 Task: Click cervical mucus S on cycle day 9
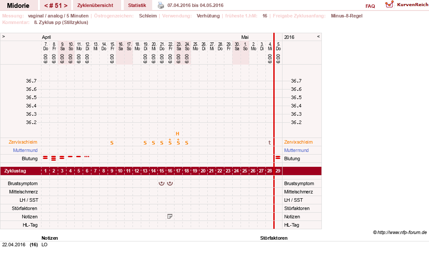click(x=112, y=143)
